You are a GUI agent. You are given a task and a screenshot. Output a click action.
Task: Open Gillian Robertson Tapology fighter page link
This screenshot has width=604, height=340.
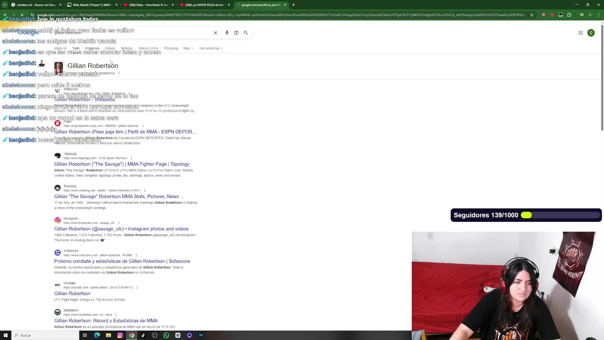tap(122, 164)
